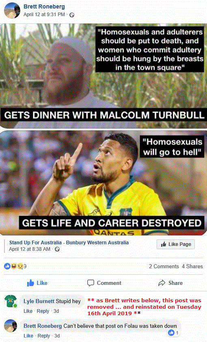
Task: Click the Comment button with speech bubble
Action: pyautogui.click(x=104, y=283)
